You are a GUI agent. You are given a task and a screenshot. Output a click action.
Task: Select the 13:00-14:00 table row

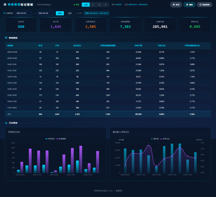[108, 83]
